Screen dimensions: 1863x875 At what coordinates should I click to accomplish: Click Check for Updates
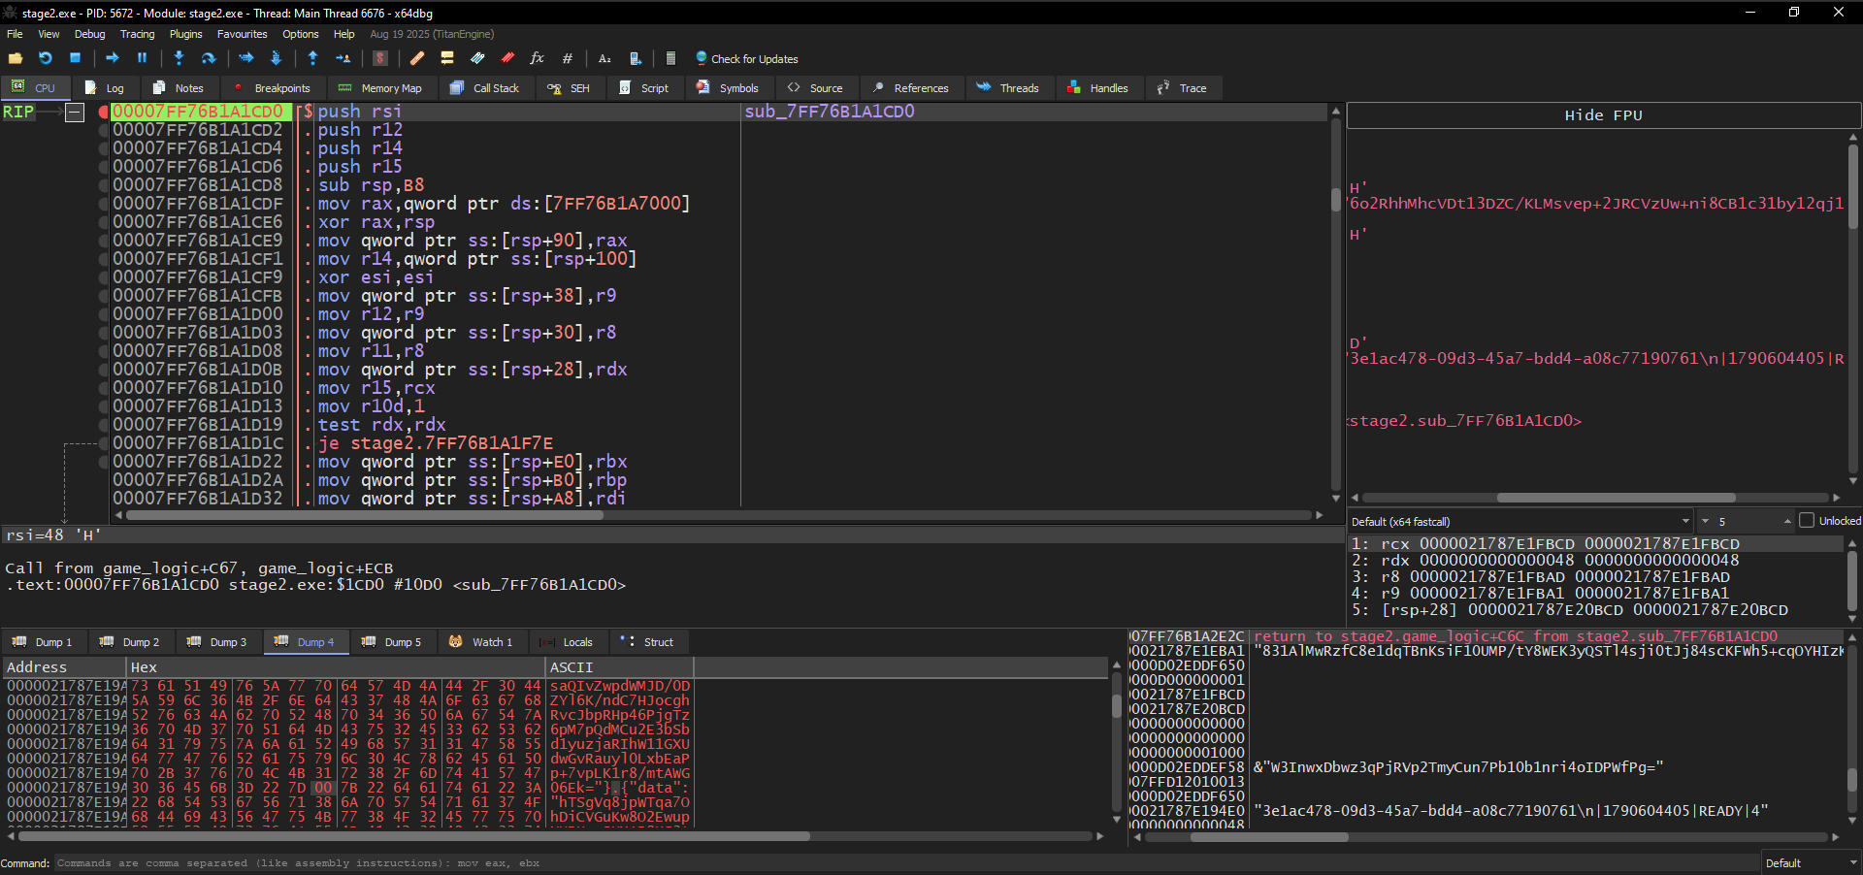click(746, 58)
